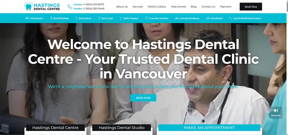Open the Help Centre menu
Screen dimensions: 288x135
pyautogui.click(x=178, y=7)
